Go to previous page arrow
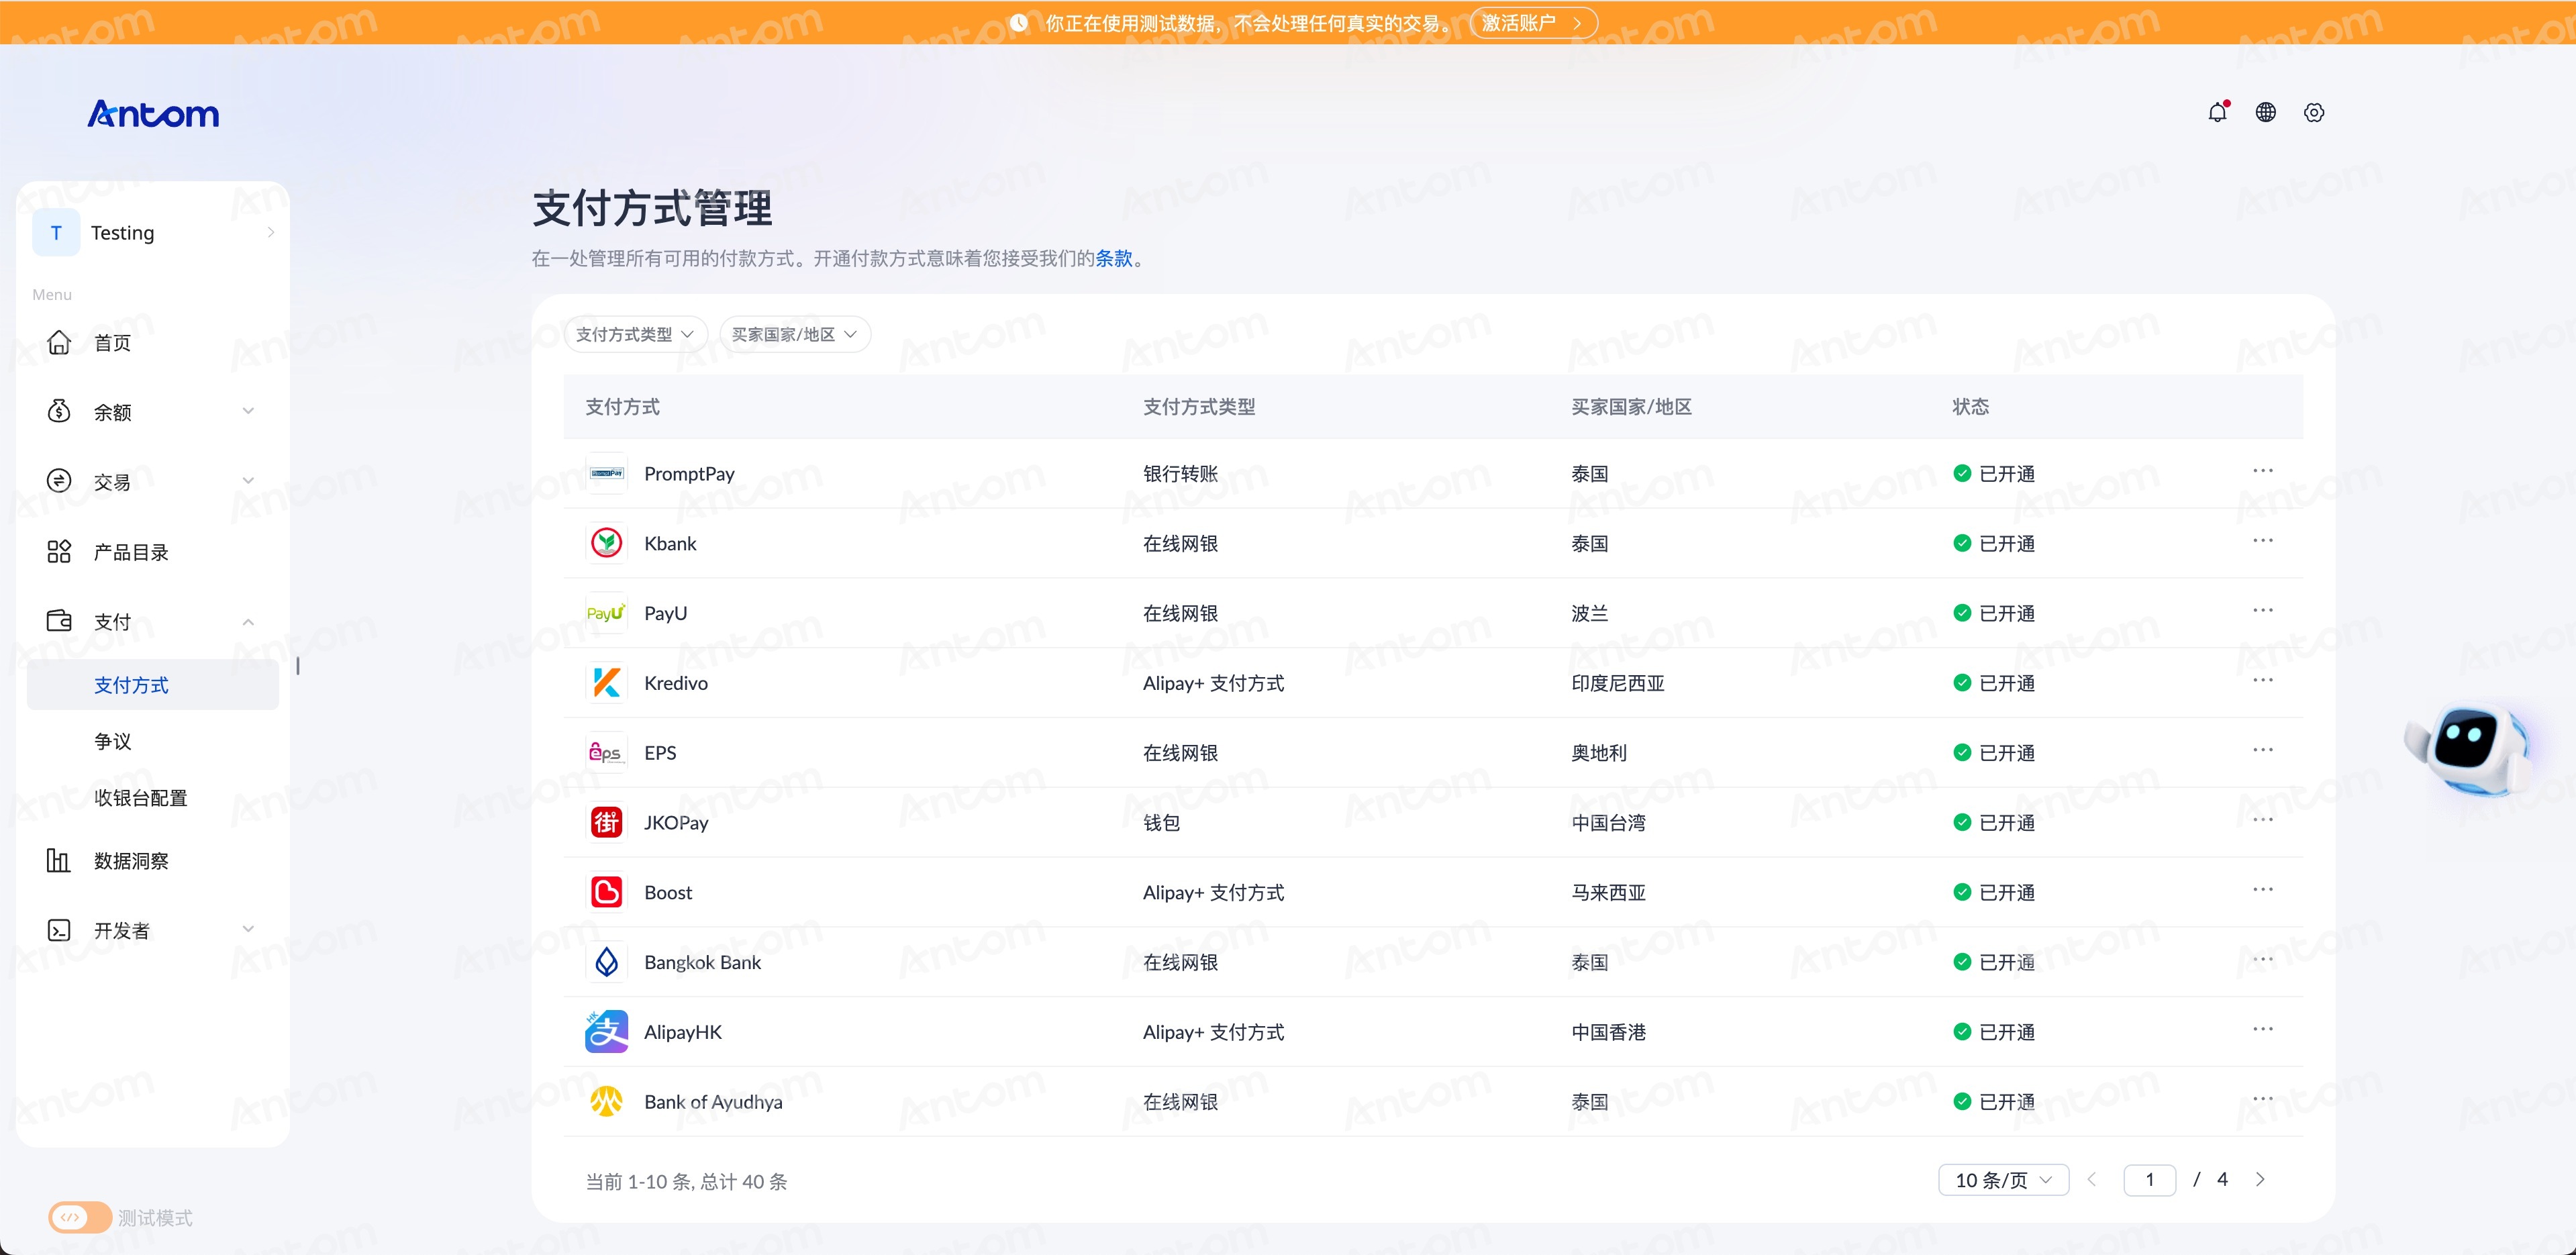This screenshot has width=2576, height=1255. pyautogui.click(x=2091, y=1180)
